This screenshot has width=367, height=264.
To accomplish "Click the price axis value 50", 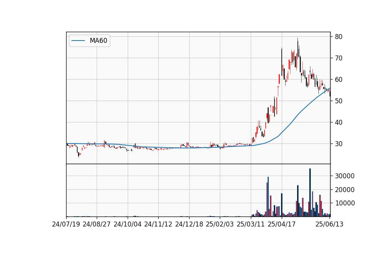I will tap(338, 101).
